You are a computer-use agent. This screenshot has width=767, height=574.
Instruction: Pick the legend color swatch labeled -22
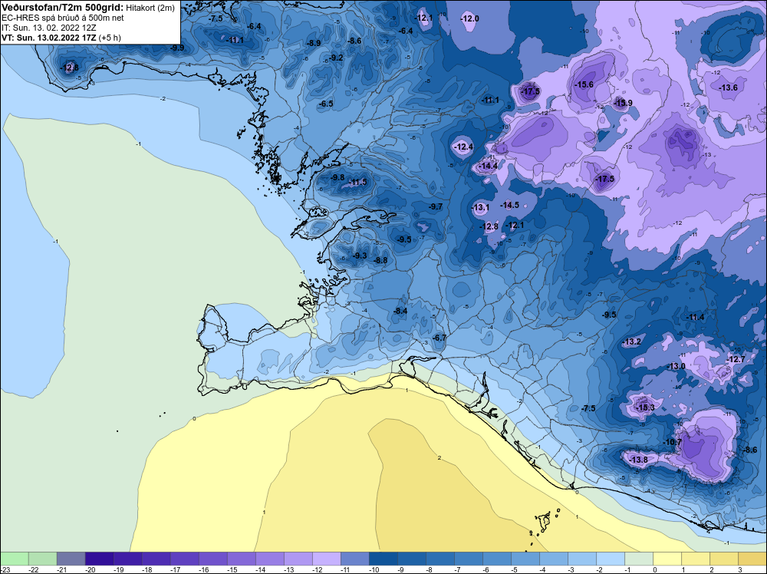point(42,559)
